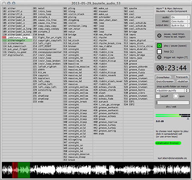The height and width of the screenshot is (180, 192).
Task: Select region 402 knusper
Action: (x=108, y=11)
